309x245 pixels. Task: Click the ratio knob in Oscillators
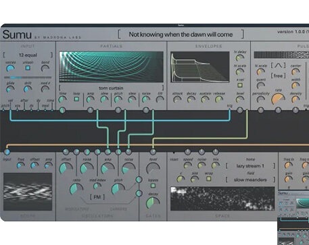[x=76, y=189]
